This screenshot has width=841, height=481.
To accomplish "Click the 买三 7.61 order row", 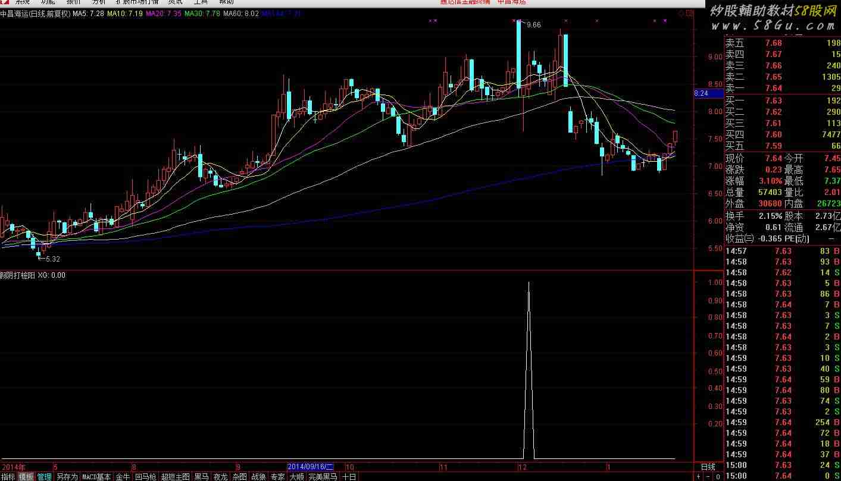I will pos(783,123).
